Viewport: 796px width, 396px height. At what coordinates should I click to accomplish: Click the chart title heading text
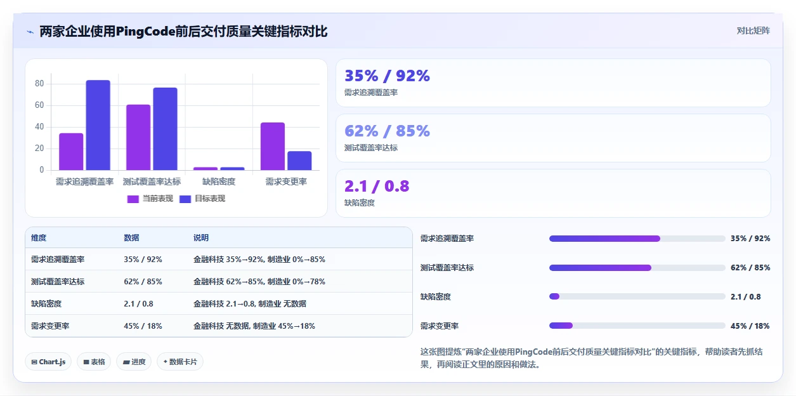183,31
